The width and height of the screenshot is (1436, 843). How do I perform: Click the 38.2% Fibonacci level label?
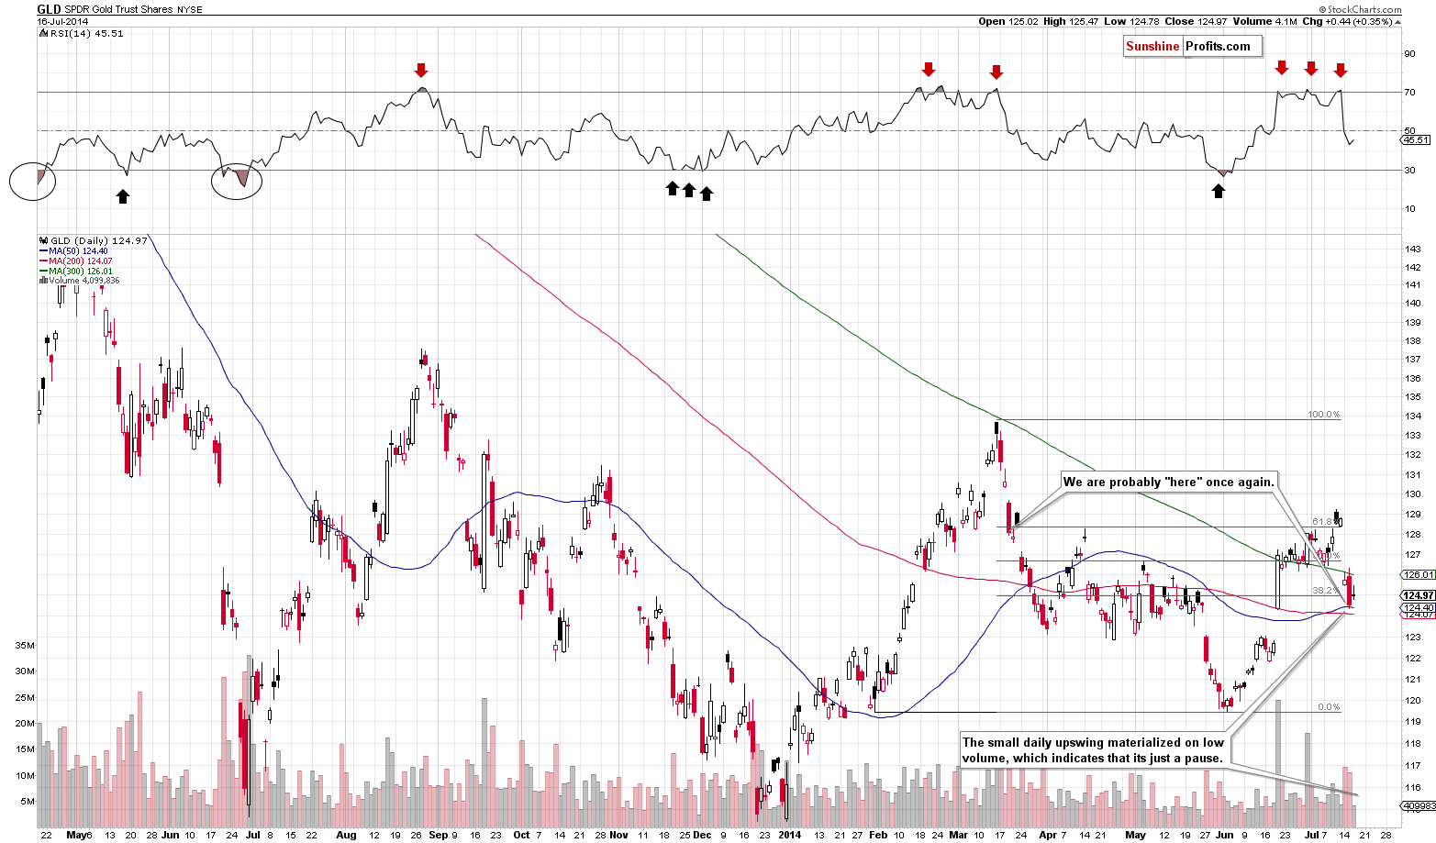(1328, 590)
